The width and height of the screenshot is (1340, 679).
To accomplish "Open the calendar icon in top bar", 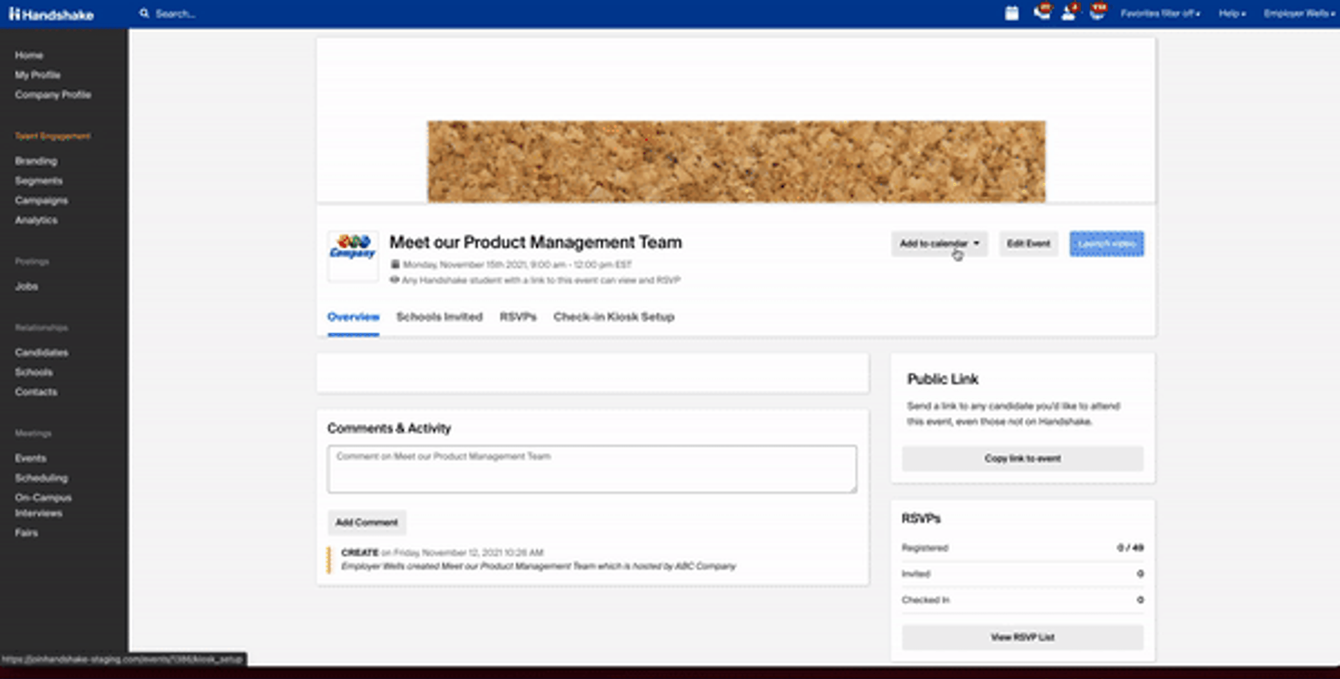I will 1011,13.
